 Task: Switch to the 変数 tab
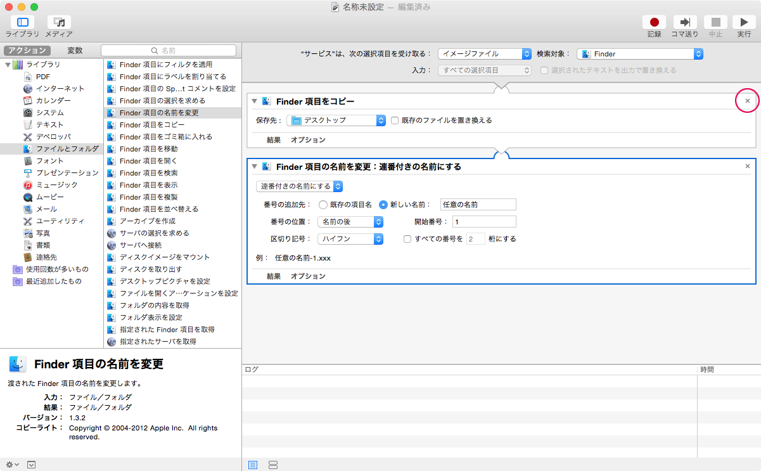pyautogui.click(x=75, y=50)
